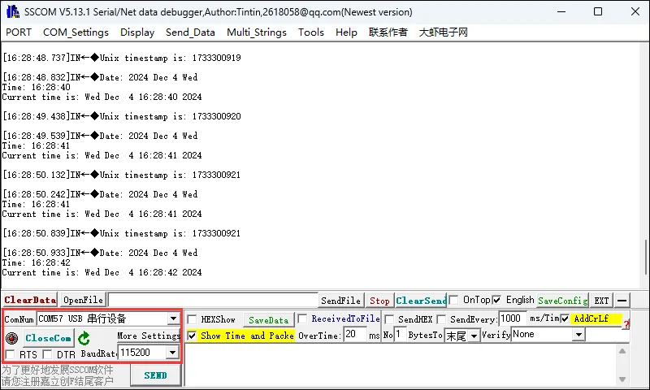The width and height of the screenshot is (650, 390).
Task: Uncheck Show Time and Packet option
Action: click(x=193, y=336)
